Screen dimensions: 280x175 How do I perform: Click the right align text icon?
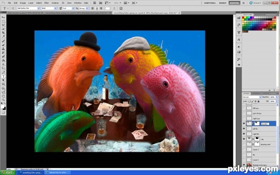[101, 8]
